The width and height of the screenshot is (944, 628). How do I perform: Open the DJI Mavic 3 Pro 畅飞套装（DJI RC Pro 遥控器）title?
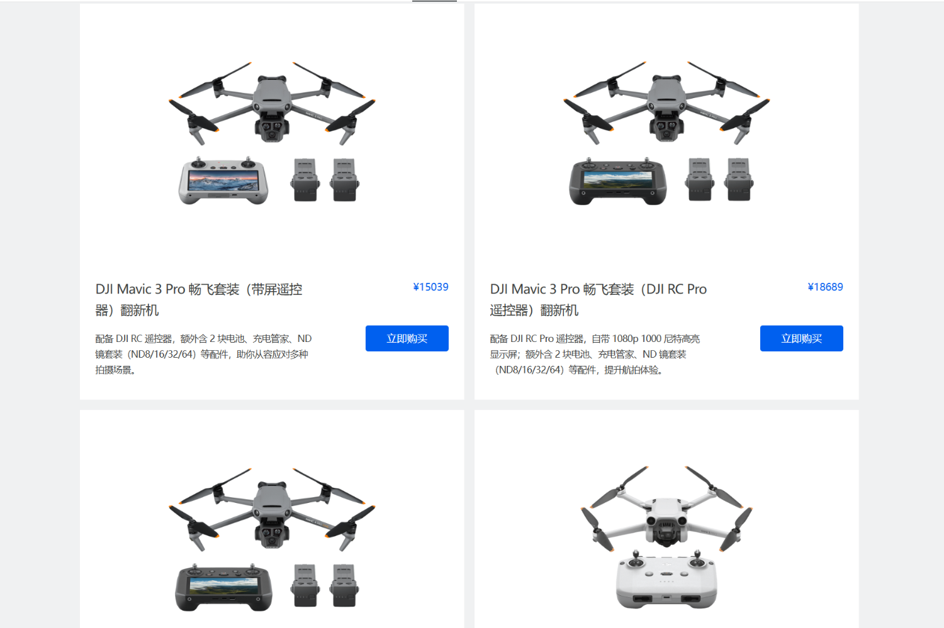pos(598,299)
